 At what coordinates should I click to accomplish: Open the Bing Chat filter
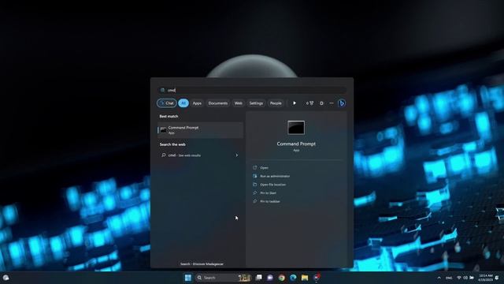166,103
